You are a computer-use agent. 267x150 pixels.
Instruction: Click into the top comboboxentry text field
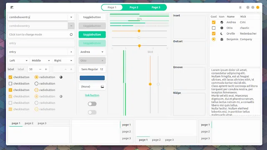tap(38, 17)
